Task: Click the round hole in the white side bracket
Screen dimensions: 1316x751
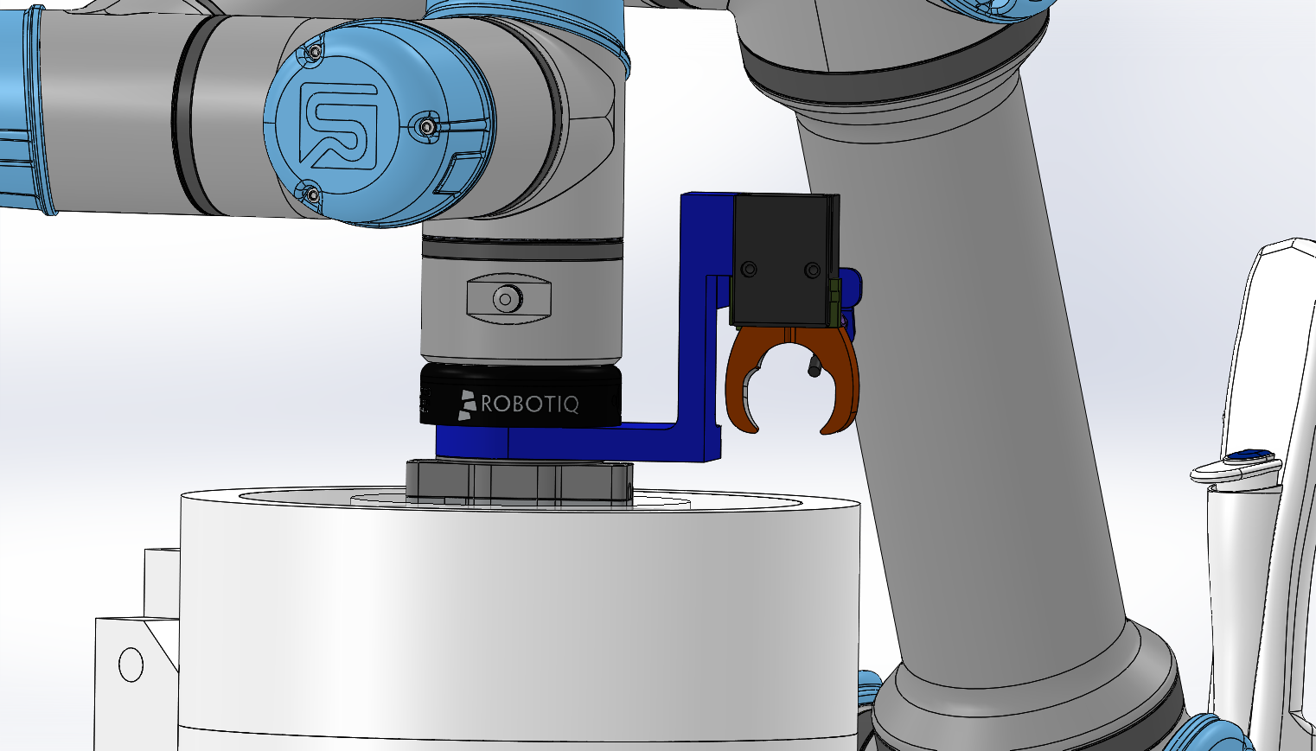Action: pos(131,665)
